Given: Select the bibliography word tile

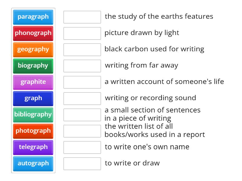Looking at the screenshot, I should [x=33, y=115].
